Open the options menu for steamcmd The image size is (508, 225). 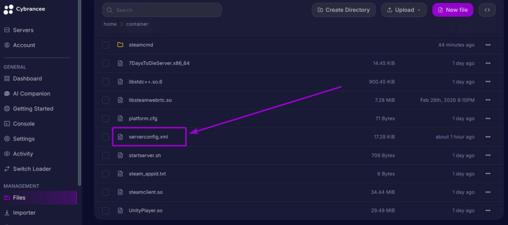(488, 45)
